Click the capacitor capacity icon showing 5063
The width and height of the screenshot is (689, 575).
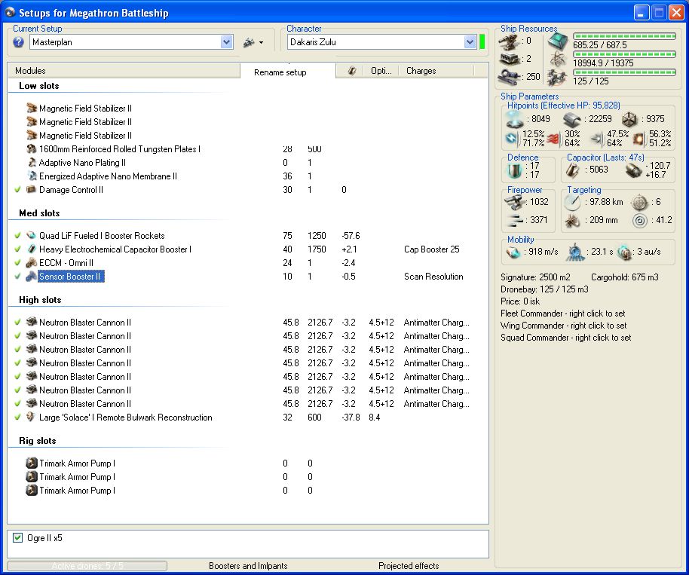[x=572, y=170]
